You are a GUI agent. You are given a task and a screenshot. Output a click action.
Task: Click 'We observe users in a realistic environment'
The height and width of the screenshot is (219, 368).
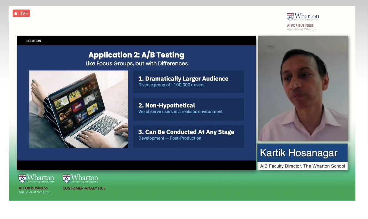pyautogui.click(x=180, y=111)
